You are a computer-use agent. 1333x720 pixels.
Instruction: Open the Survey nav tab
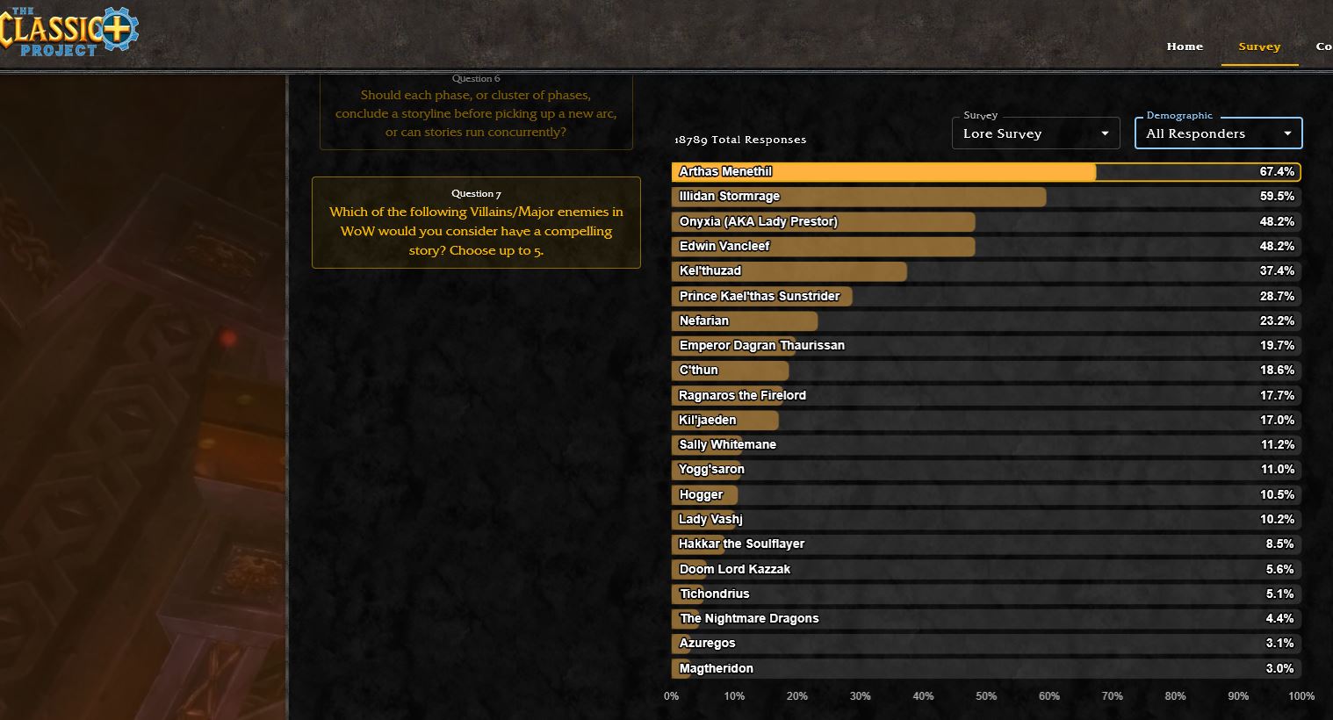tap(1259, 47)
